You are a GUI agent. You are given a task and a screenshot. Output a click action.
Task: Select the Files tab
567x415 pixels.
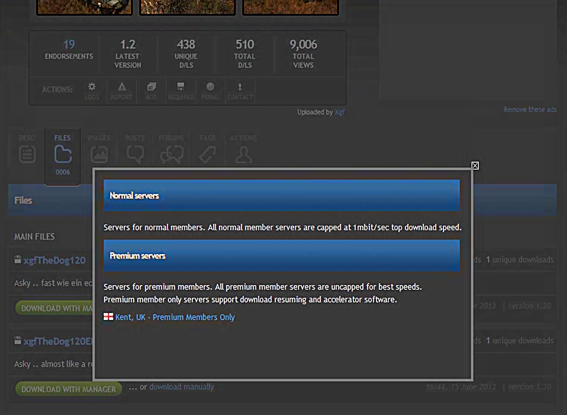tap(62, 154)
